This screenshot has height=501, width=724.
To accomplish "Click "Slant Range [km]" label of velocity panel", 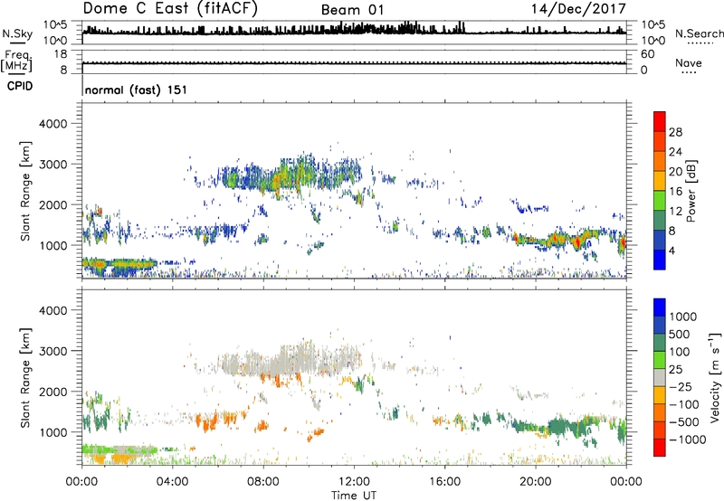I will (25, 378).
